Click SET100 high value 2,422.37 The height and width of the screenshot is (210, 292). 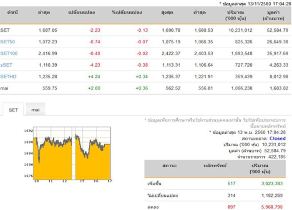coord(171,53)
